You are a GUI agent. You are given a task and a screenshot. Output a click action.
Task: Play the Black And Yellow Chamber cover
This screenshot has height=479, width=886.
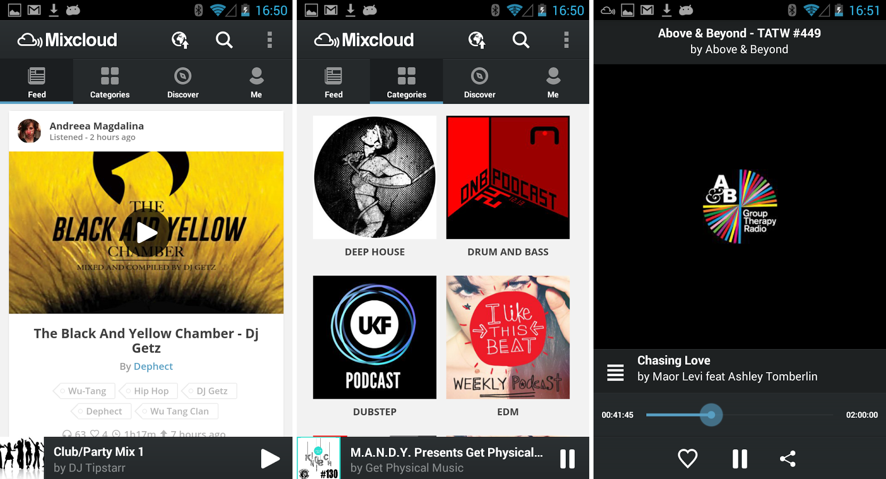click(146, 233)
